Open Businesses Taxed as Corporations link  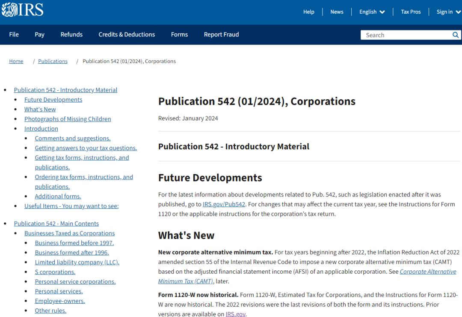click(70, 233)
